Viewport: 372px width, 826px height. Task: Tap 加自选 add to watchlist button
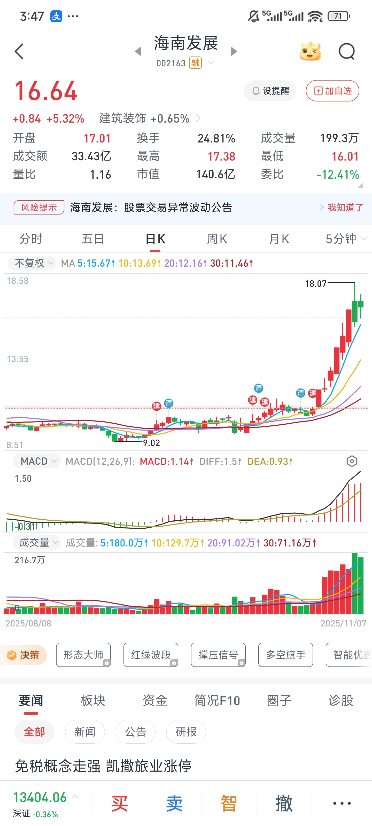pyautogui.click(x=332, y=91)
